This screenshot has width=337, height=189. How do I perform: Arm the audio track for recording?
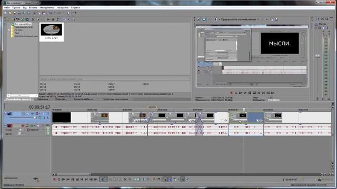23,125
